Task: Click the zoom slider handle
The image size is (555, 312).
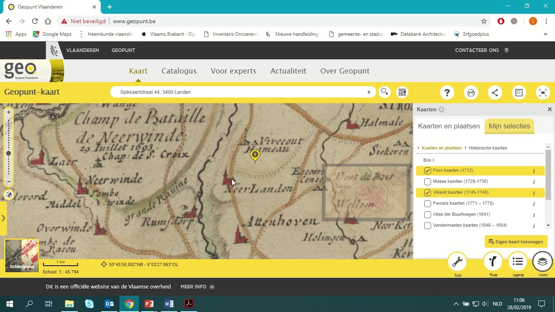Action: (x=9, y=153)
